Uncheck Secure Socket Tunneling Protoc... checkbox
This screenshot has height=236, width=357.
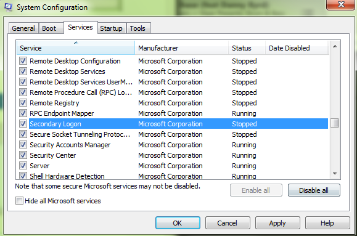pos(23,134)
